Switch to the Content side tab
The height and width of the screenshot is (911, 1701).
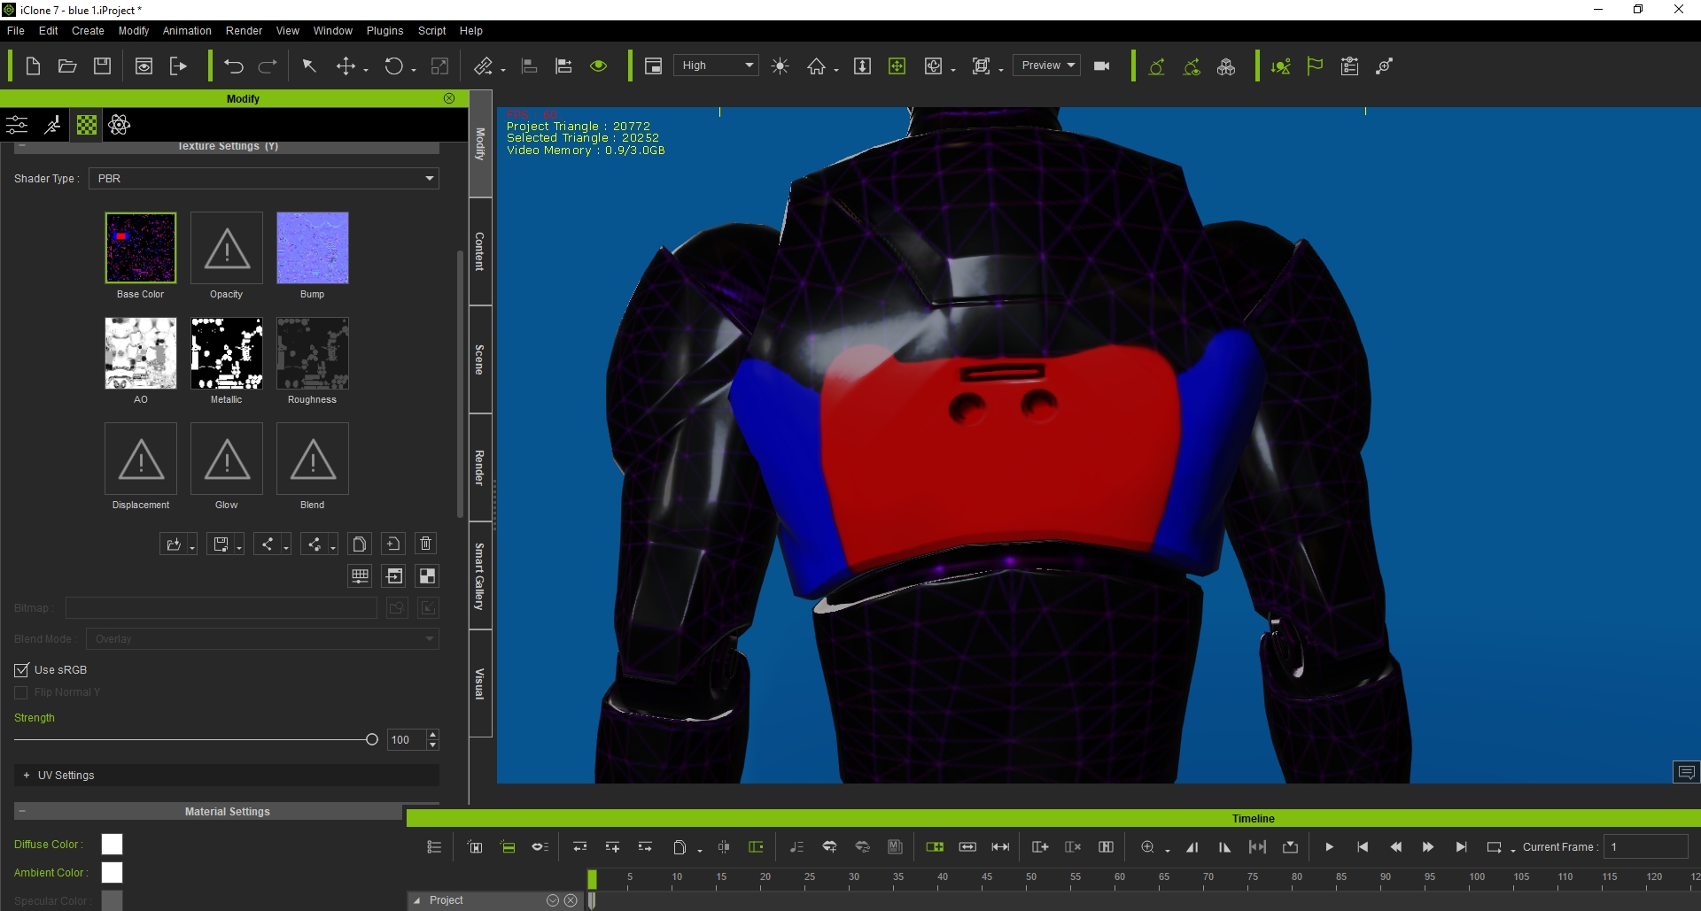coord(480,252)
